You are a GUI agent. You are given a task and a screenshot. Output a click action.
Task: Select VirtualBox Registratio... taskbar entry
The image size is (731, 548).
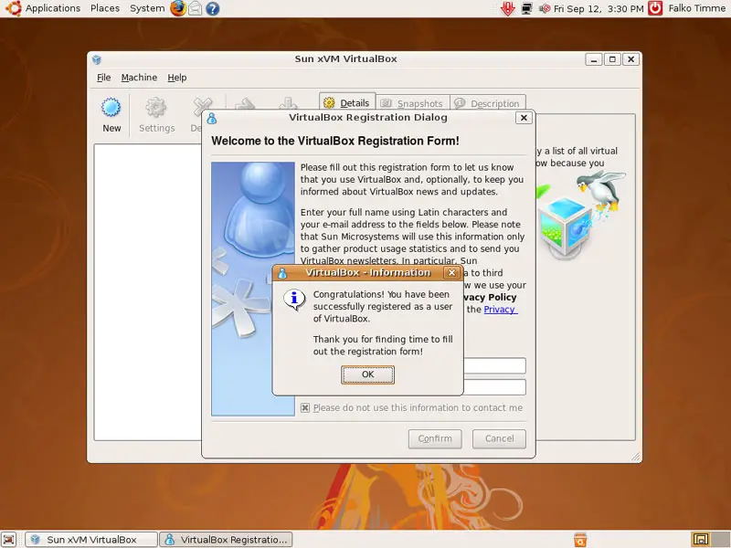[226, 540]
